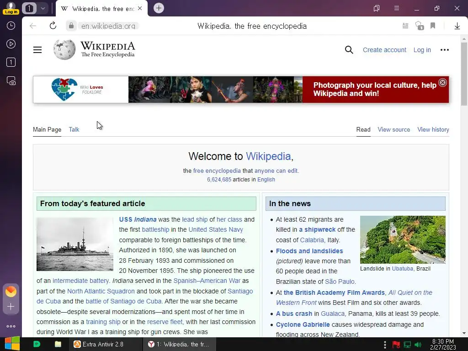
Task: Click the red flag tray icon
Action: click(396, 345)
